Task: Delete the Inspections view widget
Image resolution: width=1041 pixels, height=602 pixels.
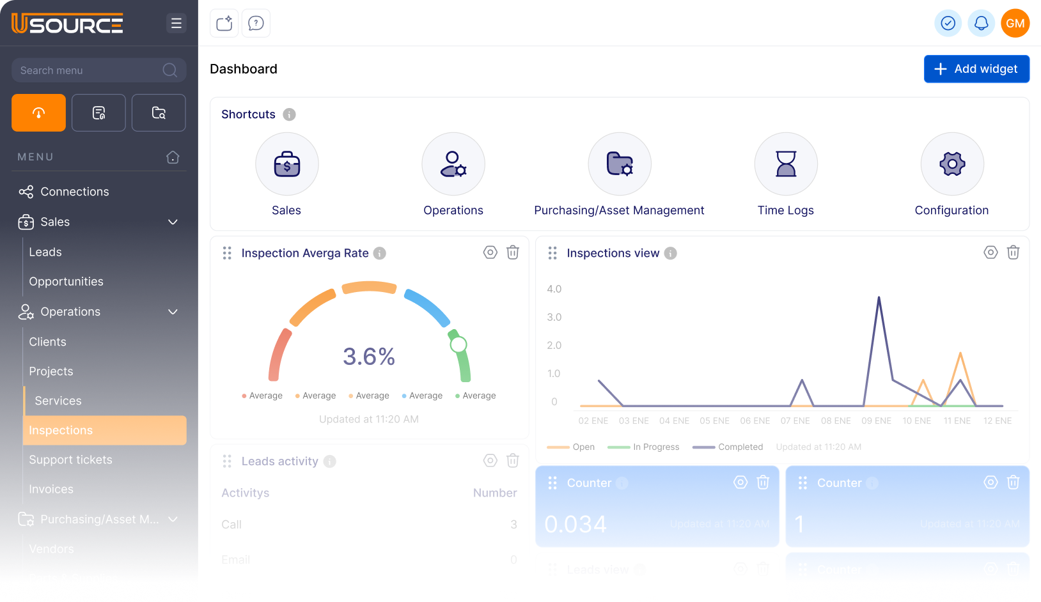Action: tap(1013, 252)
